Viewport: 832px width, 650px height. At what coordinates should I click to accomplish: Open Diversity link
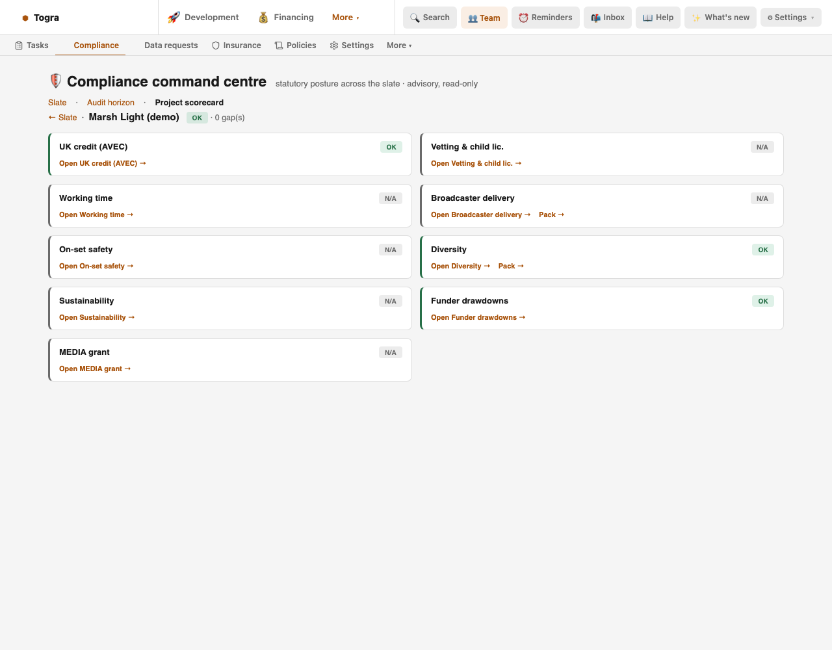pyautogui.click(x=461, y=266)
